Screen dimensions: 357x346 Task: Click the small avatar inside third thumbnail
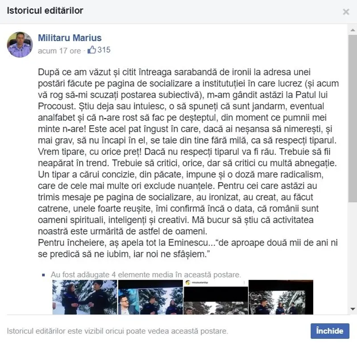point(188,283)
